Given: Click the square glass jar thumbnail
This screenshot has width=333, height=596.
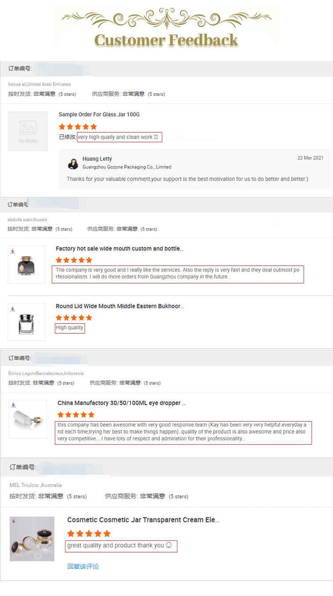Looking at the screenshot, I should click(27, 322).
